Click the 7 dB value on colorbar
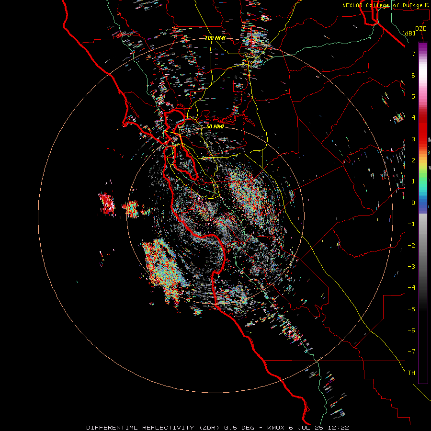The height and width of the screenshot is (431, 431). pos(413,54)
